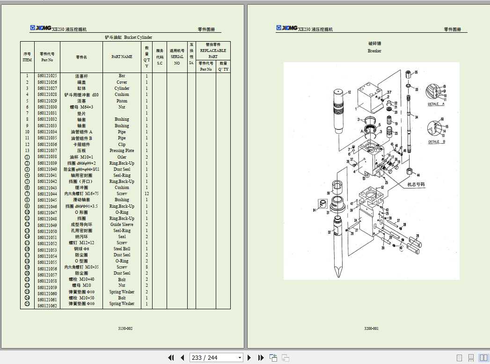Viewport: 490px width, 364px height.
Task: Click part number 860121036 for Clip
Action: click(x=47, y=145)
